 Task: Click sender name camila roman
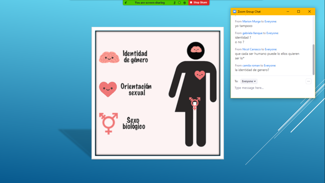(251, 65)
